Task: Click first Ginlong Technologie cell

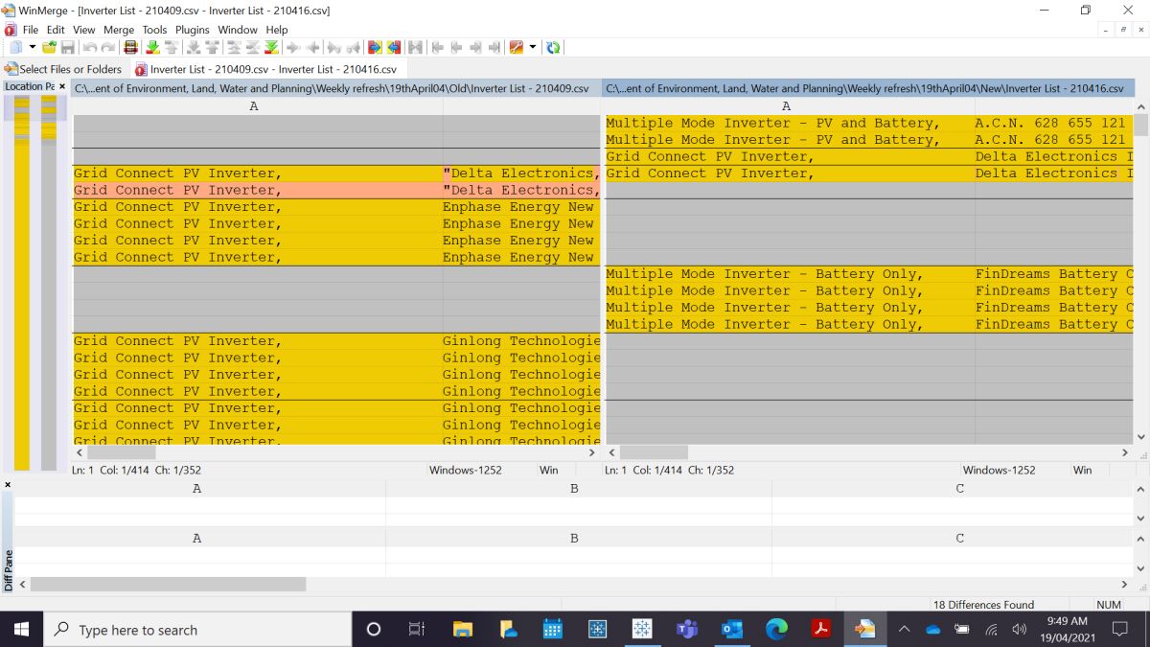Action: tap(520, 341)
